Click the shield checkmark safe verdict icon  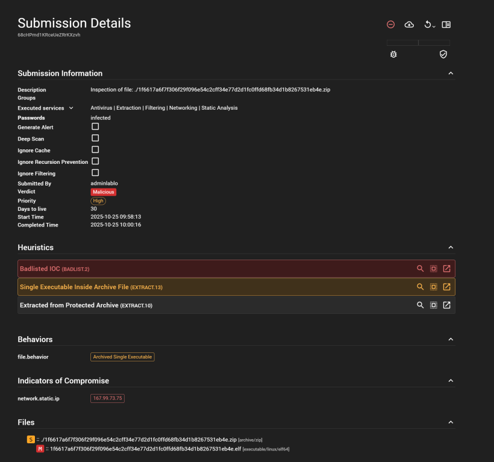point(443,54)
